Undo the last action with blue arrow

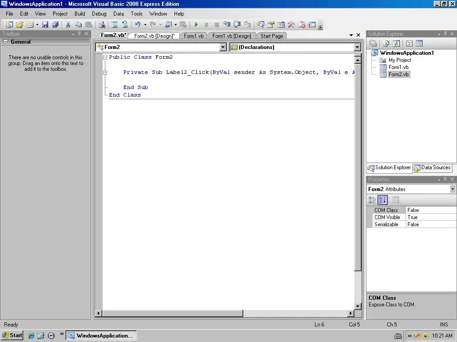137,25
